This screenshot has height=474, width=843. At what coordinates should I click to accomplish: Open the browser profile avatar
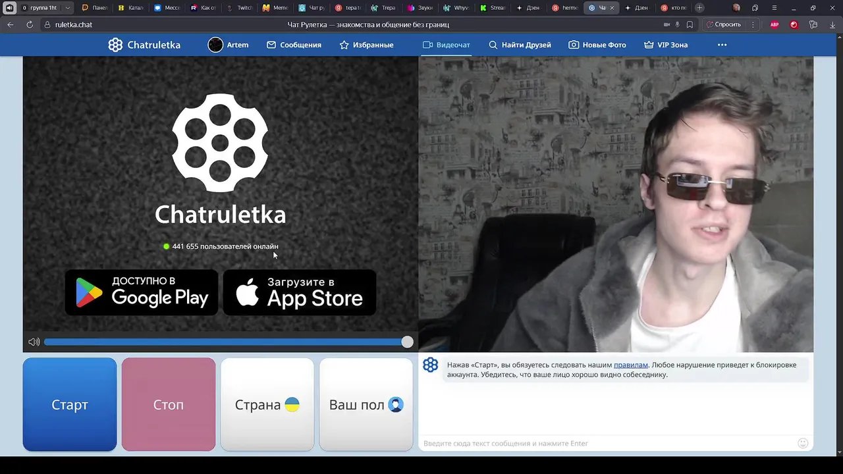click(x=736, y=8)
